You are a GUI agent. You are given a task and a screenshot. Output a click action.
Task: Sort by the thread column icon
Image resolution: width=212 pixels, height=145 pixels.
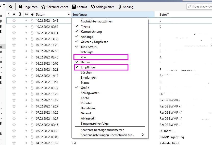coord(9,15)
